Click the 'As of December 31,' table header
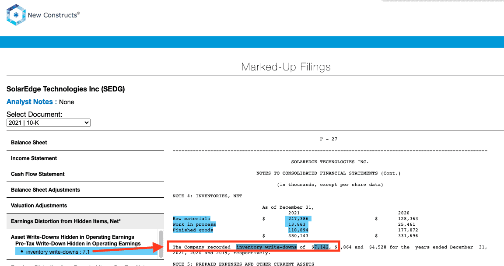The image size is (504, 266). pyautogui.click(x=288, y=207)
